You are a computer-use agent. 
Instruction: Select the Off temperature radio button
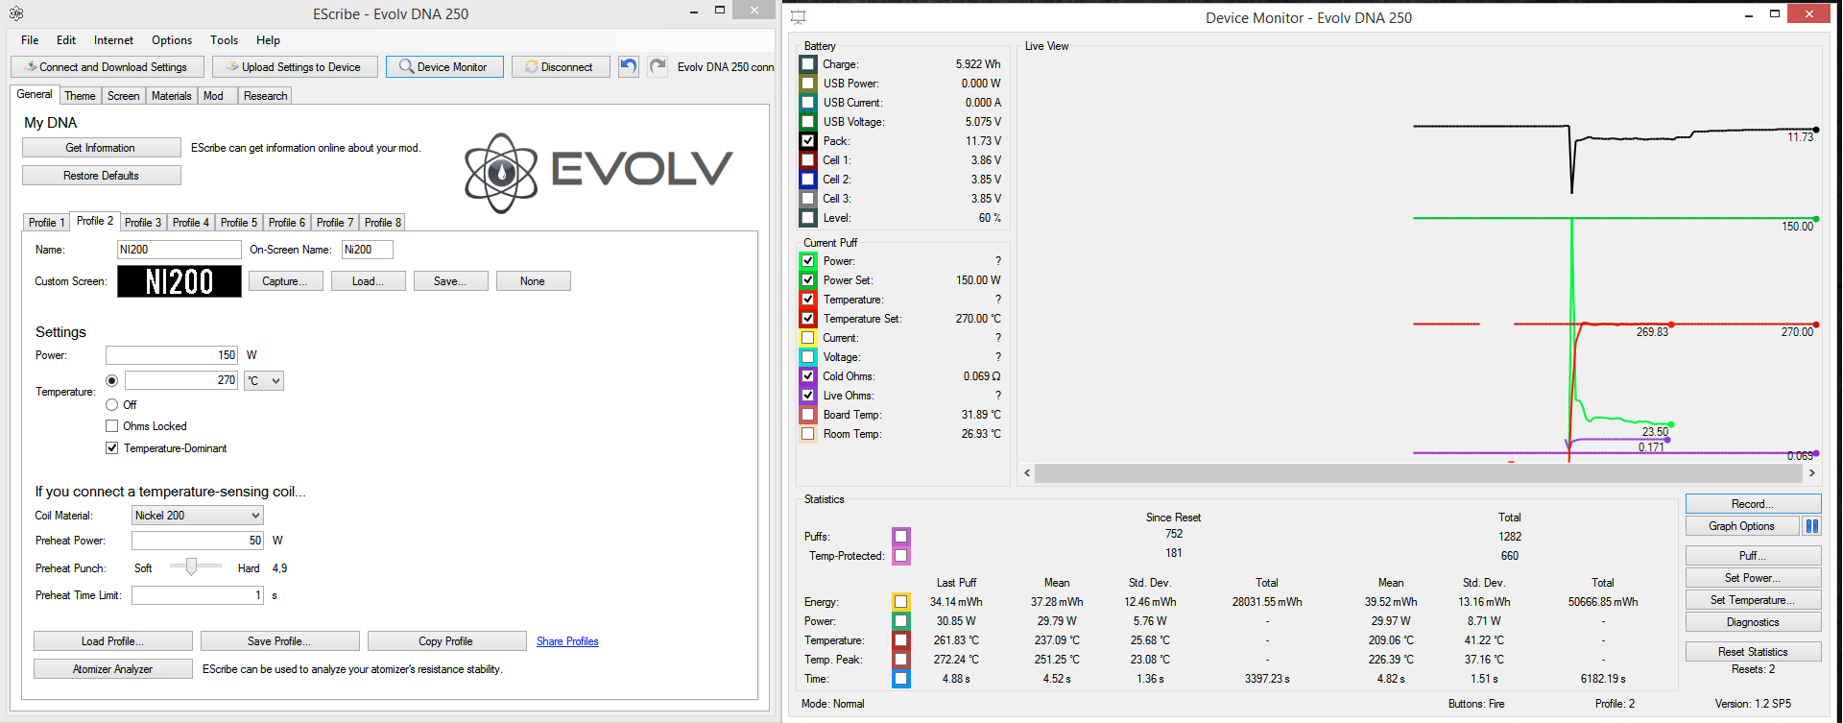pos(112,405)
